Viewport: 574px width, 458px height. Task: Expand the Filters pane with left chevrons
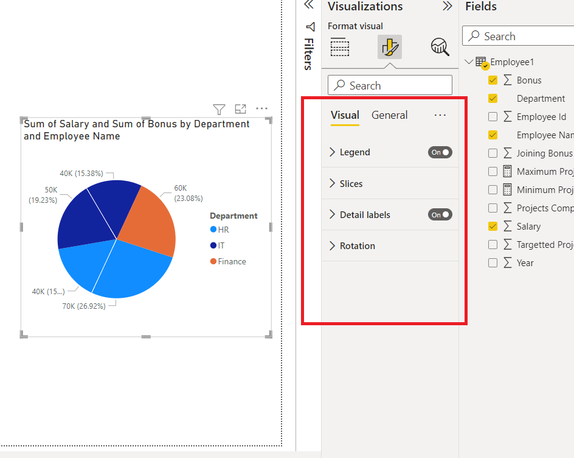pyautogui.click(x=309, y=5)
